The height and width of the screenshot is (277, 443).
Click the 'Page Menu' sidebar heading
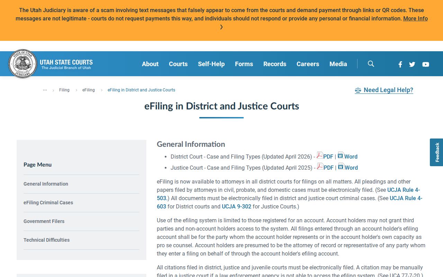tap(37, 164)
